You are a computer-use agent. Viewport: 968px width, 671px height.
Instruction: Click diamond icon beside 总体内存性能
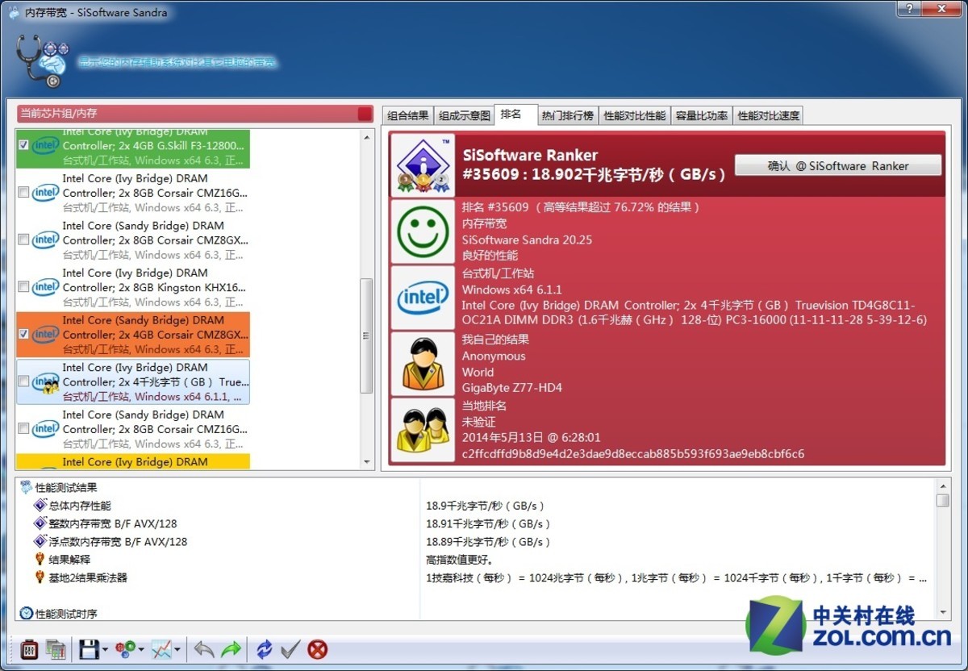click(40, 506)
